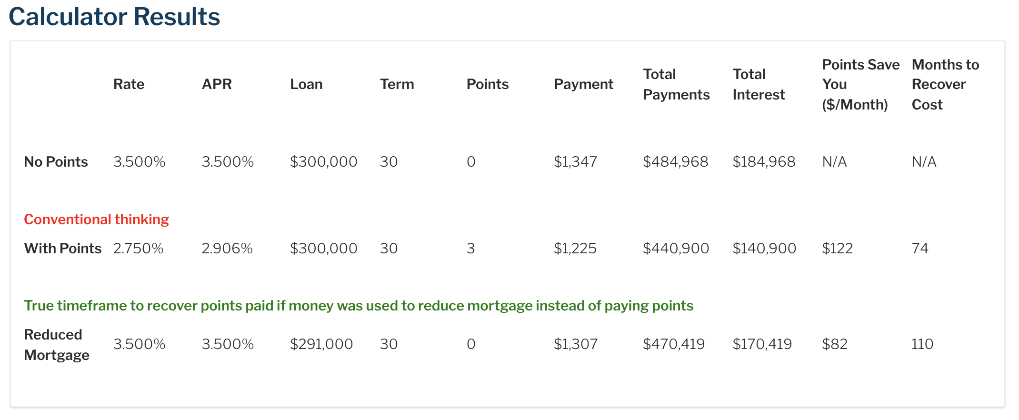Click the $122 monthly savings value

pos(838,249)
